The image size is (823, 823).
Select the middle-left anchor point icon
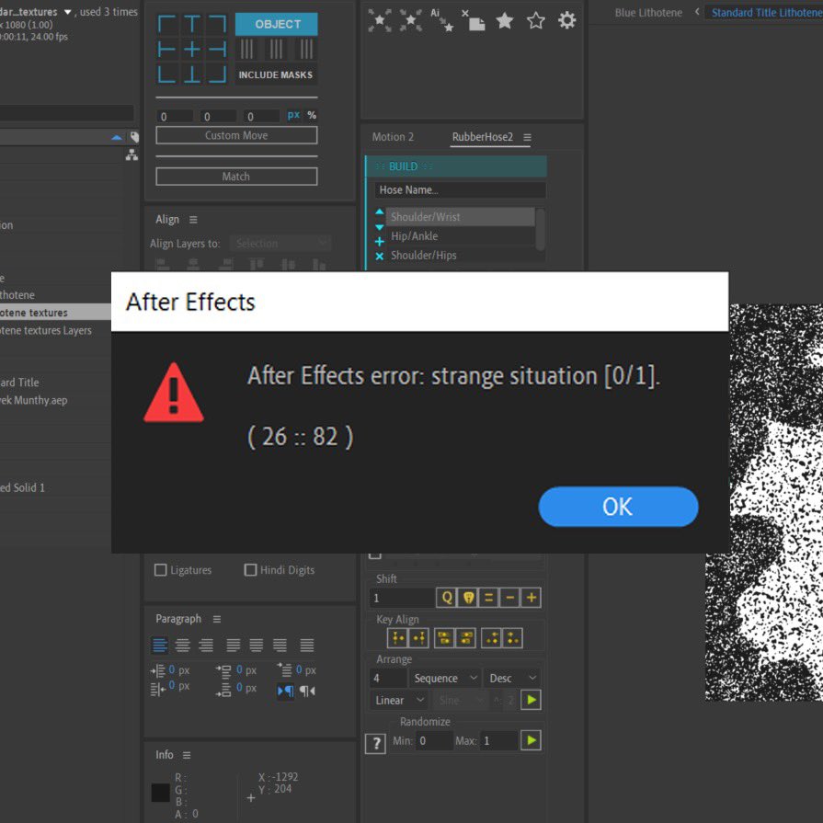(167, 50)
